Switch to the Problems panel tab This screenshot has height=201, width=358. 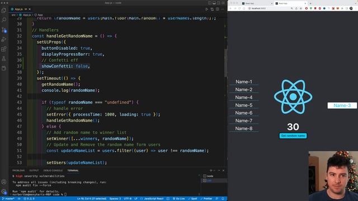tap(18, 170)
